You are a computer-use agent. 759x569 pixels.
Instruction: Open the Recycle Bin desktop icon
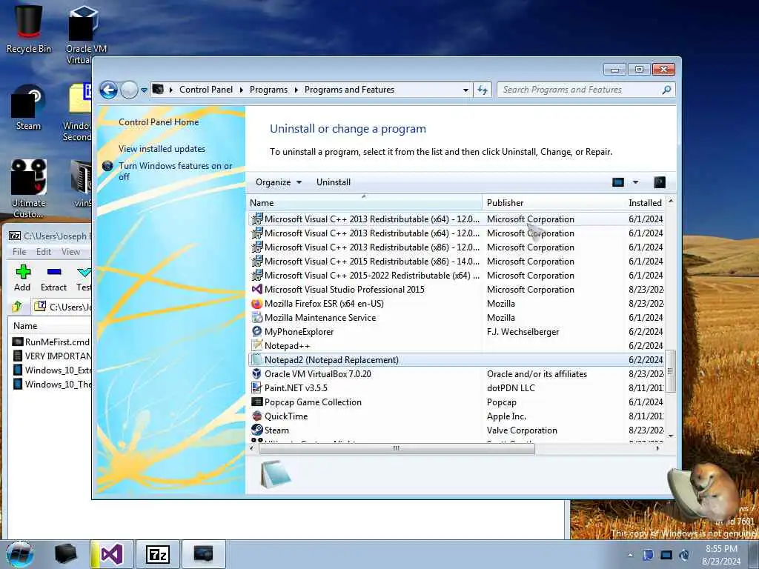click(x=29, y=30)
